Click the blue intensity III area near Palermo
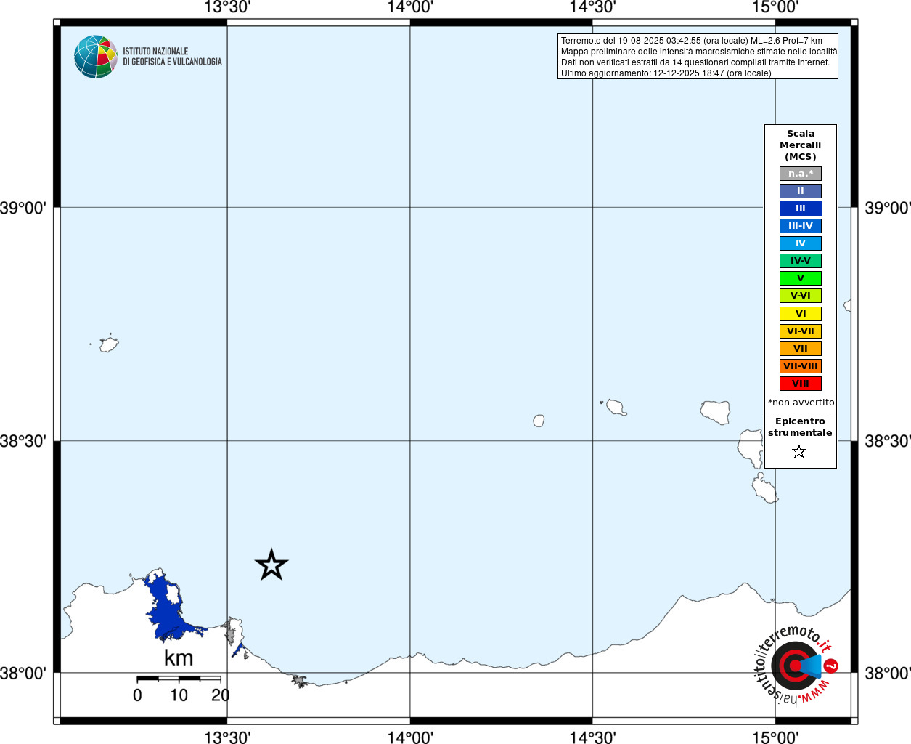The image size is (911, 744). (168, 610)
